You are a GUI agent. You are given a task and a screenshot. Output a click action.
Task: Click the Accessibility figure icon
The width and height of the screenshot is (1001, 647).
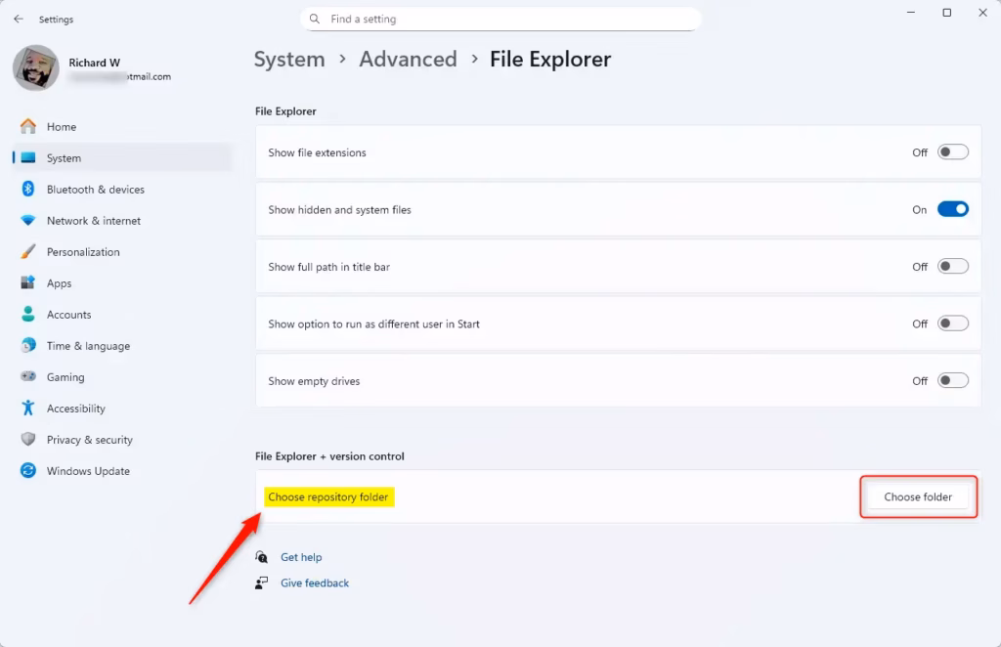[x=28, y=408]
